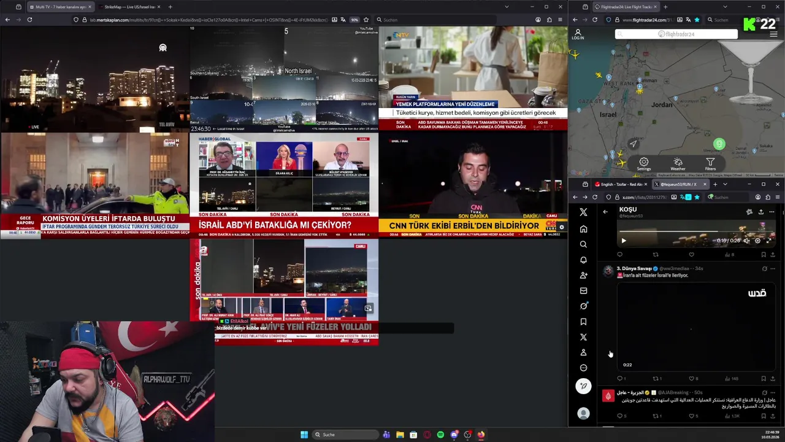Open X notifications bell icon

583,260
